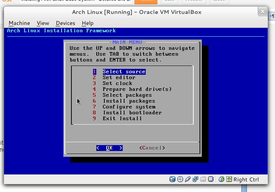
Task: Choose the Exit Install entry
Action: pyautogui.click(x=117, y=118)
